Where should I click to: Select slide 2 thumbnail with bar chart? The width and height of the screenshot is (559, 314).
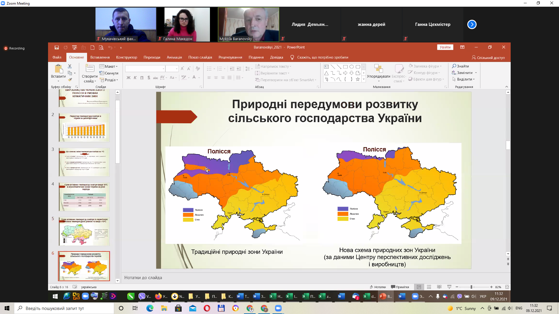(x=84, y=127)
